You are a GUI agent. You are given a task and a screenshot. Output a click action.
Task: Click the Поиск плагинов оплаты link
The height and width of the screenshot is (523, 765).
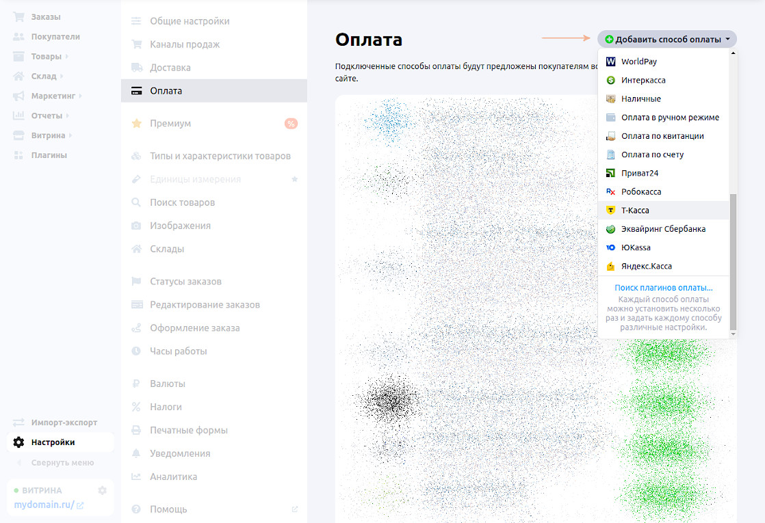(663, 289)
